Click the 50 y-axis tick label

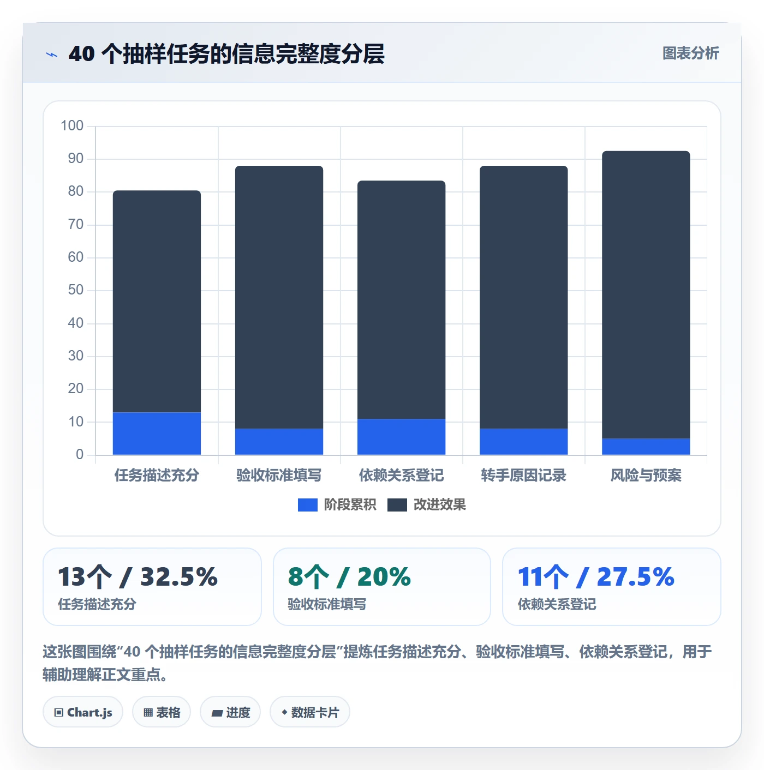[76, 290]
